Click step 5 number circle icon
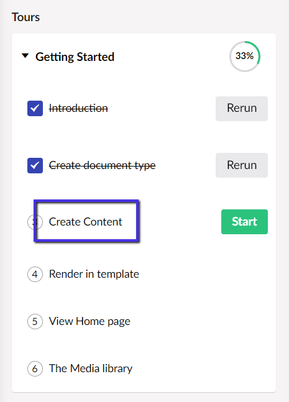The width and height of the screenshot is (289, 402). pyautogui.click(x=35, y=321)
